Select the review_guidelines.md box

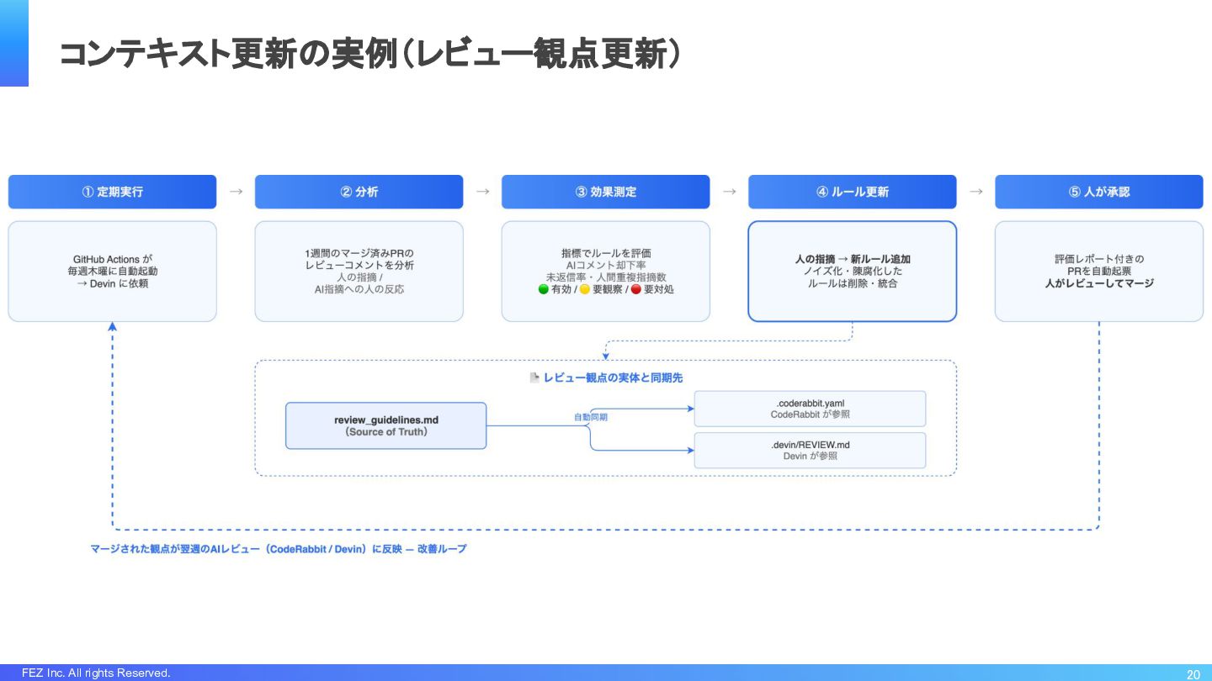coord(386,425)
